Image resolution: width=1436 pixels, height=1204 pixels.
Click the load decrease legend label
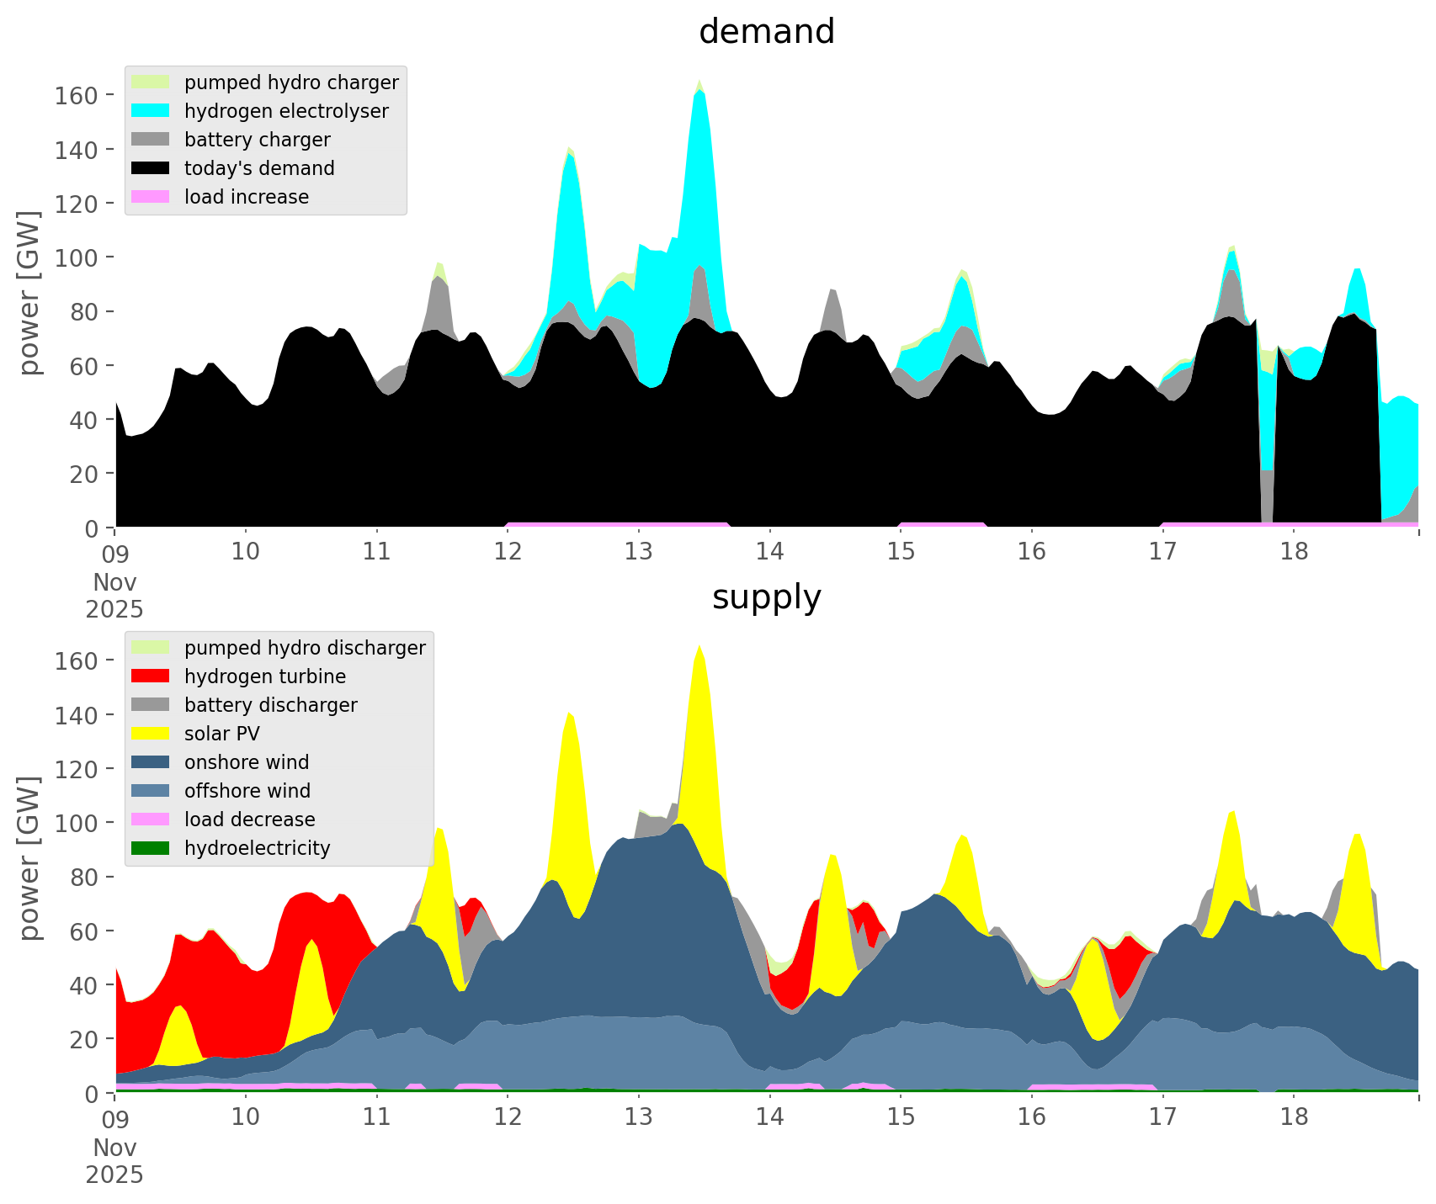(249, 819)
